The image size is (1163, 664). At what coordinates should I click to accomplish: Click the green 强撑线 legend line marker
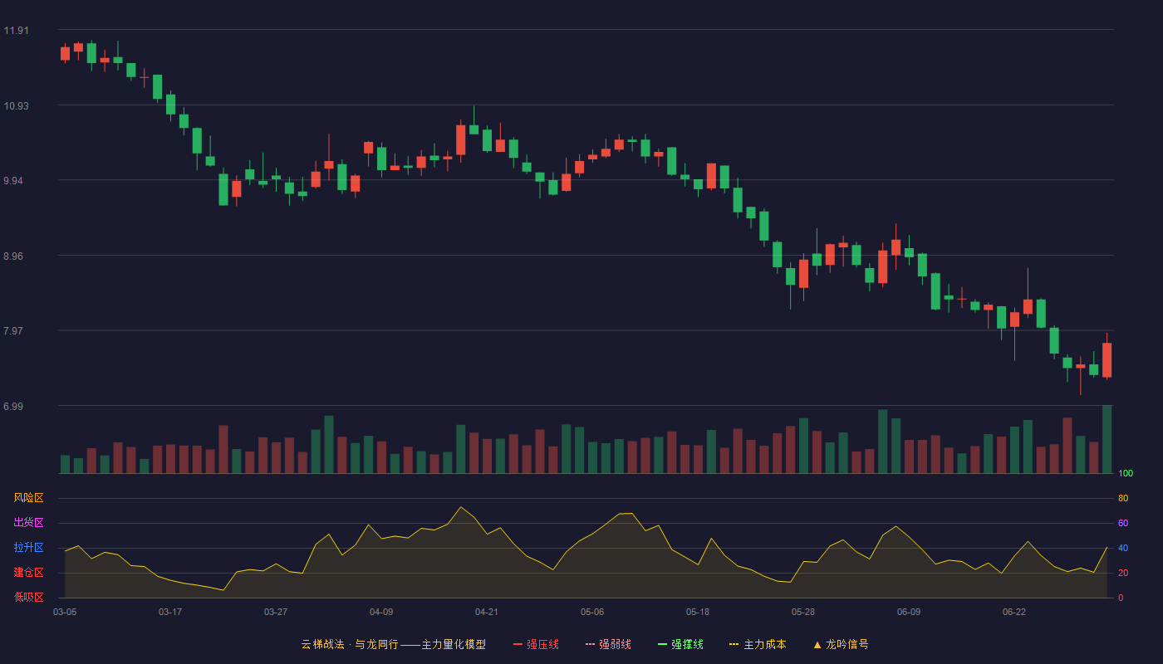click(x=663, y=644)
